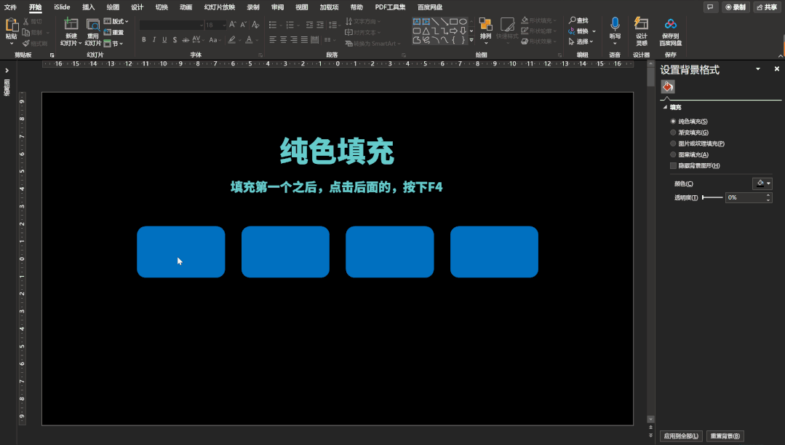Select the first blue rounded rectangle
This screenshot has width=785, height=445.
tap(180, 251)
